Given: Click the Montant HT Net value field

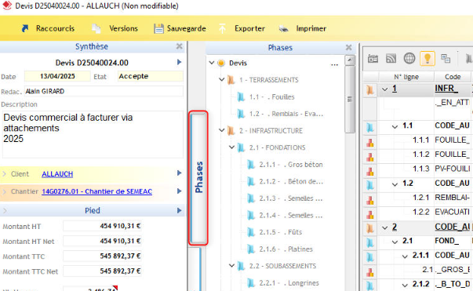Looking at the screenshot, I should click(102, 241).
